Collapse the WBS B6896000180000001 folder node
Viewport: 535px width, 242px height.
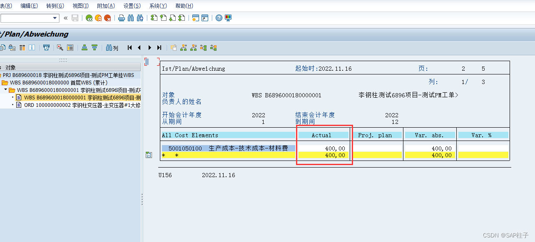(x=6, y=90)
